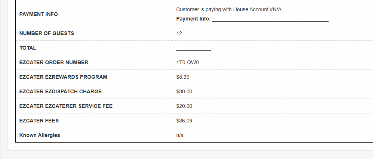Click the PAYMENT INFO row label
This screenshot has width=373, height=159.
click(38, 14)
